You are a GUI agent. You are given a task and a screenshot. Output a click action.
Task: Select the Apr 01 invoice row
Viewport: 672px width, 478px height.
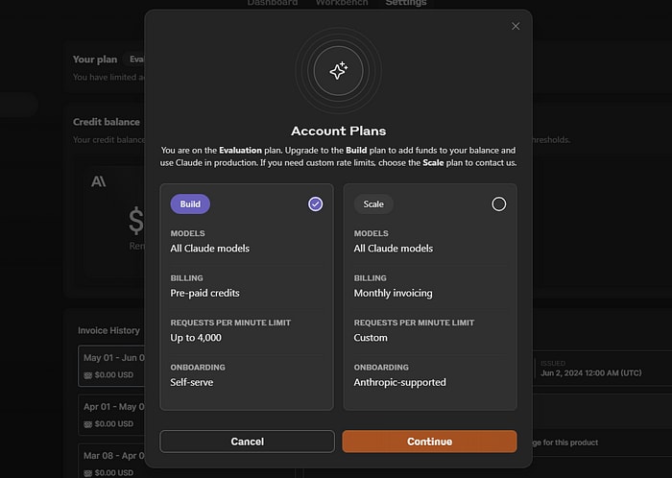pyautogui.click(x=111, y=415)
